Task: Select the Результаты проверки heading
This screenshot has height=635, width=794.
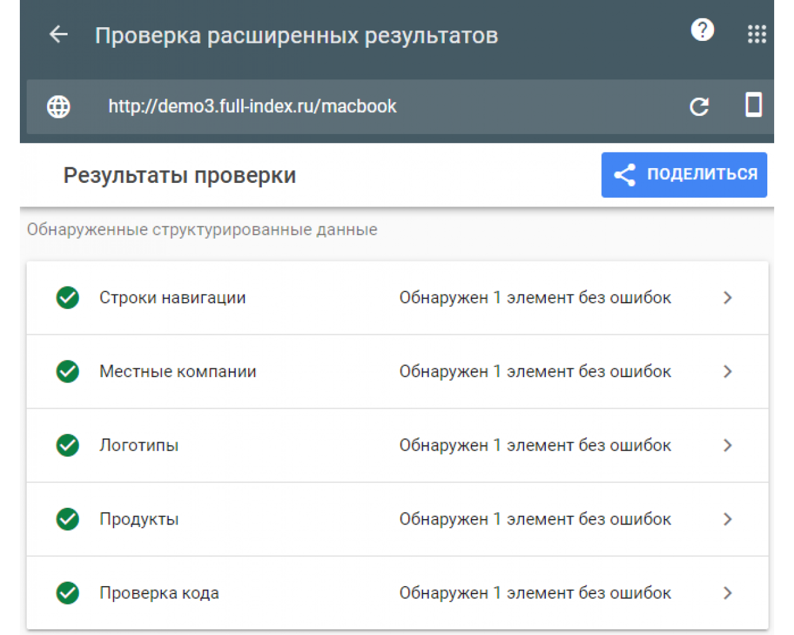Action: tap(179, 174)
